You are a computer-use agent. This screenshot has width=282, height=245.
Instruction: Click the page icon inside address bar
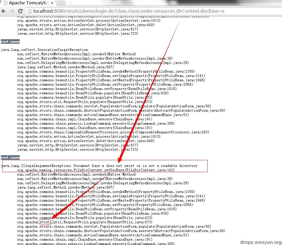(30, 11)
